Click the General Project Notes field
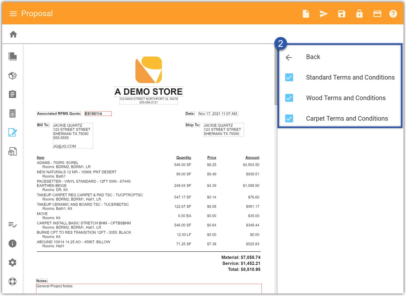Viewport: 406px width, 296px height. pyautogui.click(x=149, y=289)
